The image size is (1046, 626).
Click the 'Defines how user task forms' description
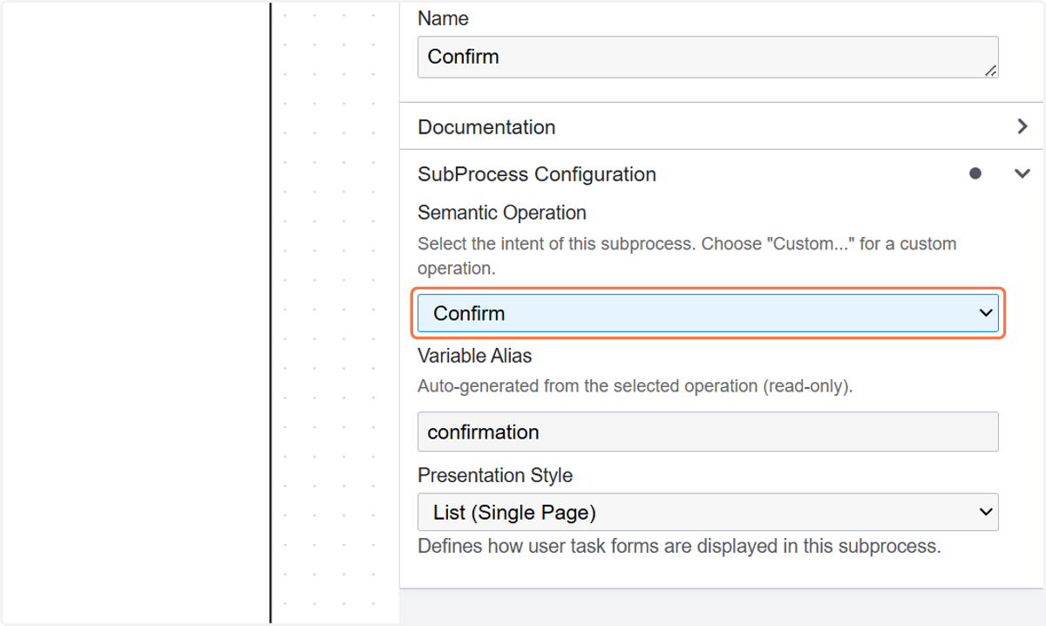pos(679,548)
